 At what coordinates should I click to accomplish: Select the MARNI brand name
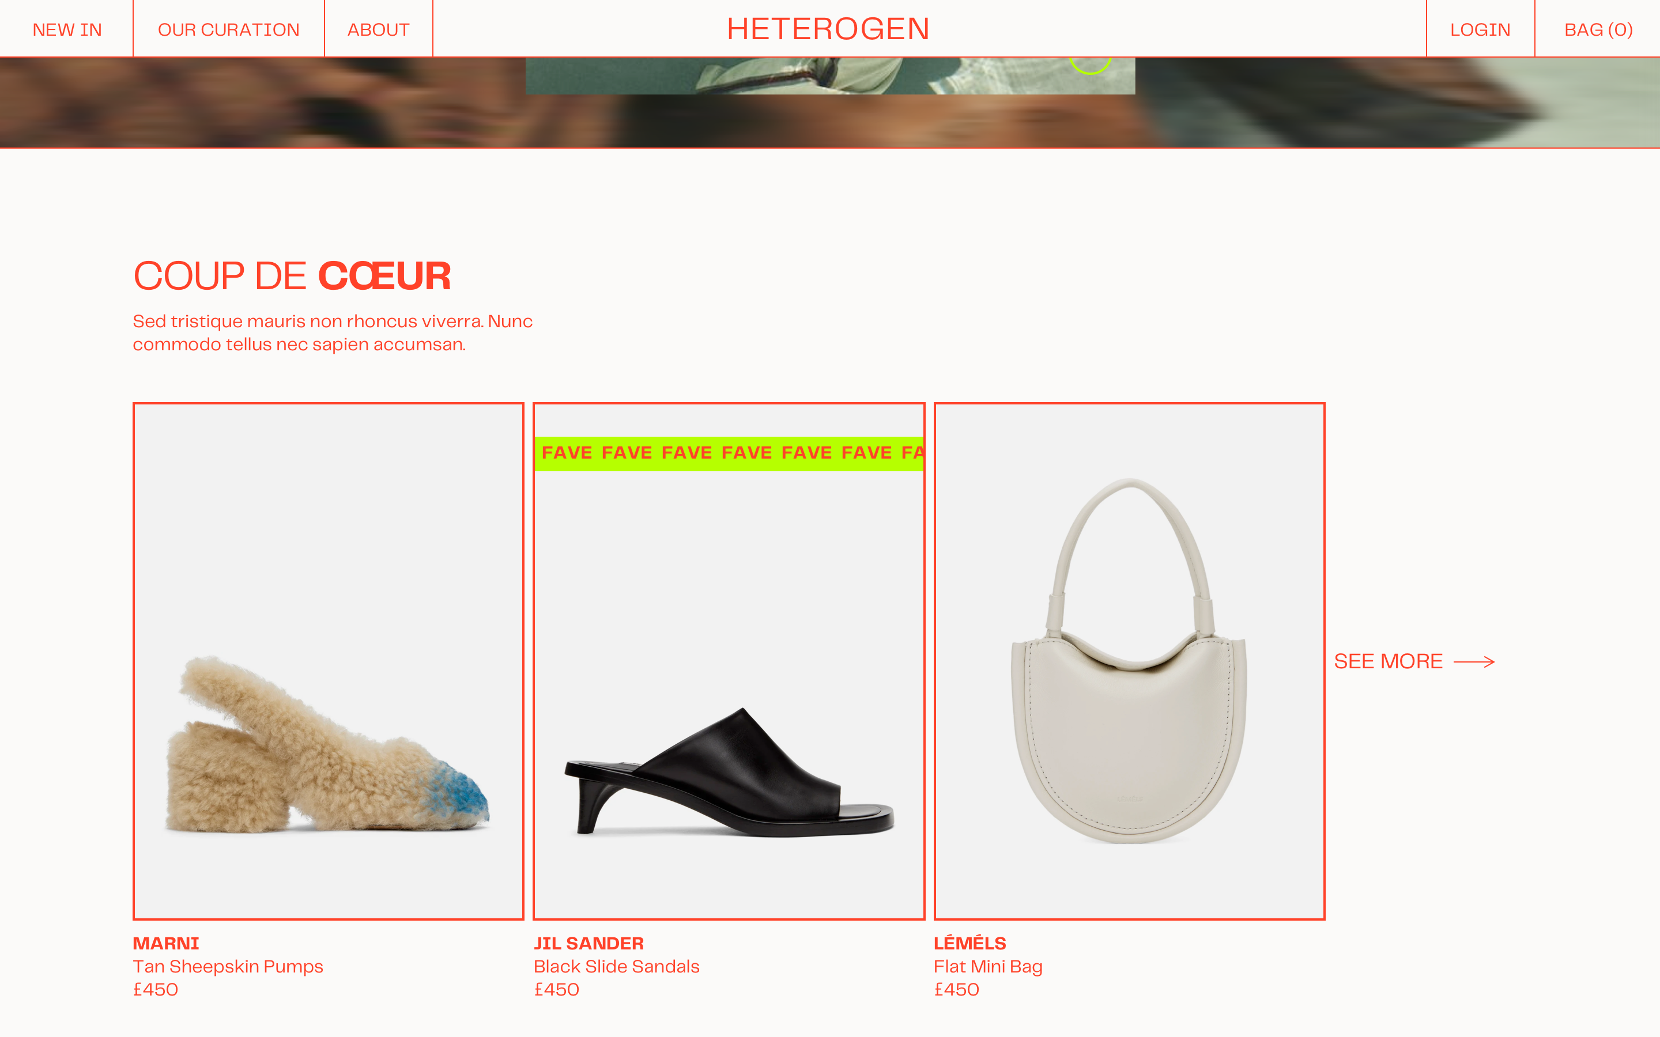click(x=166, y=943)
